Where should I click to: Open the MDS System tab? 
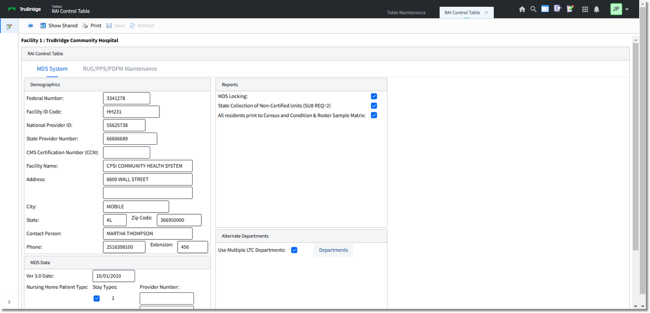[x=52, y=69]
